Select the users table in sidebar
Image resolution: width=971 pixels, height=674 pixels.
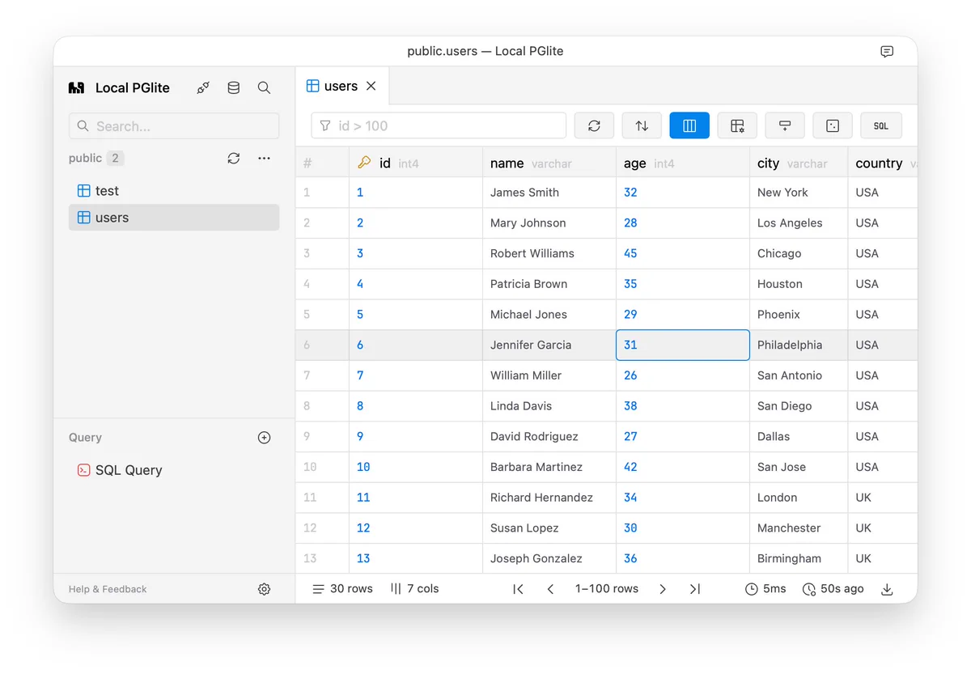pos(174,218)
